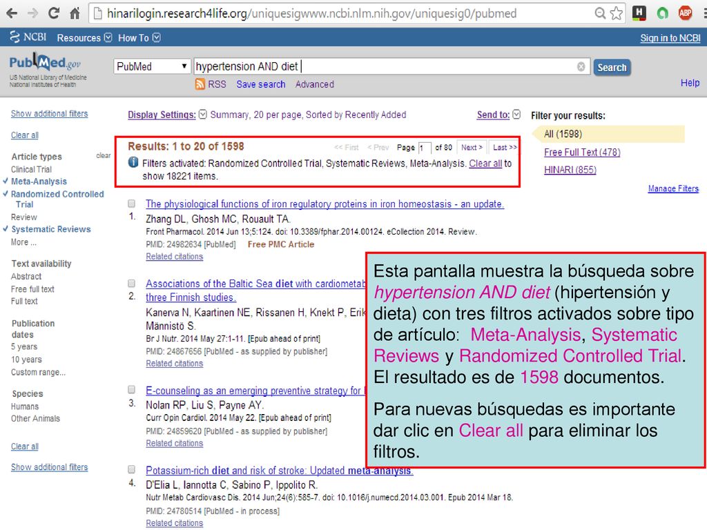
Task: Click Manage Filters link
Action: coord(673,188)
